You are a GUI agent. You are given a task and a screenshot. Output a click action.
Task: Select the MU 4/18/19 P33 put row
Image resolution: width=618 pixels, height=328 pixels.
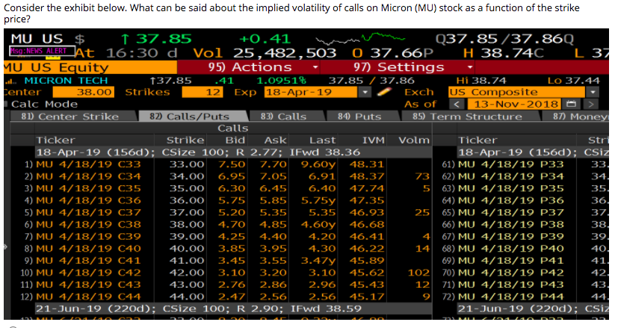(x=521, y=164)
